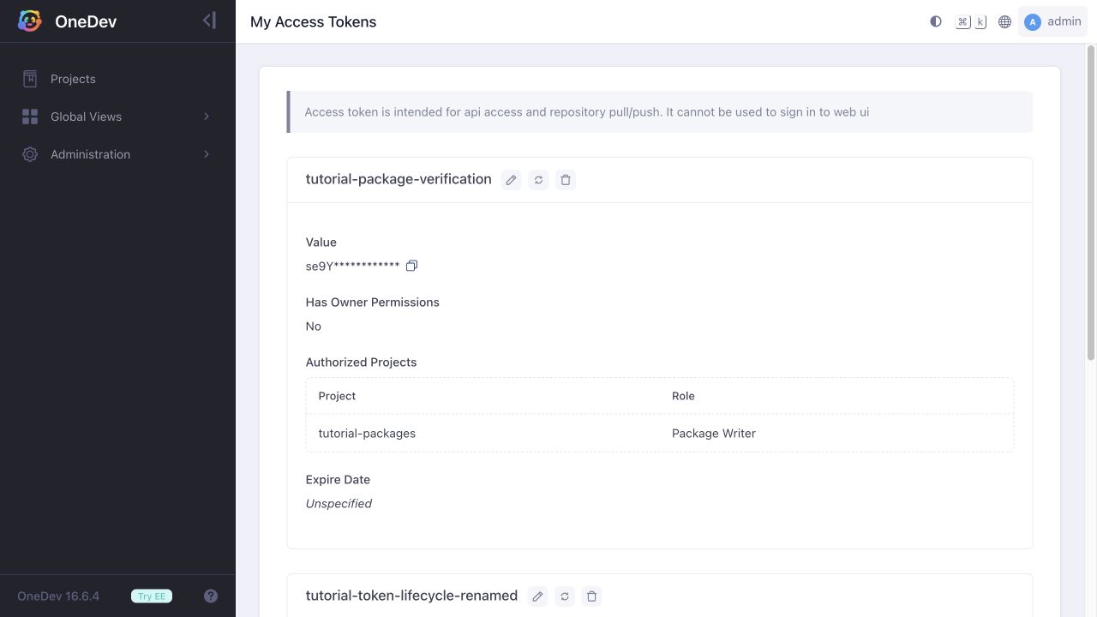This screenshot has height=617, width=1097.
Task: Edit the tutorial-token-lifecycle-renamed token
Action: tap(537, 596)
